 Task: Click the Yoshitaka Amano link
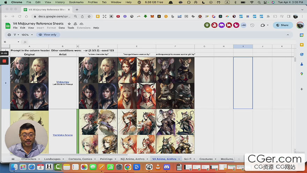63,135
